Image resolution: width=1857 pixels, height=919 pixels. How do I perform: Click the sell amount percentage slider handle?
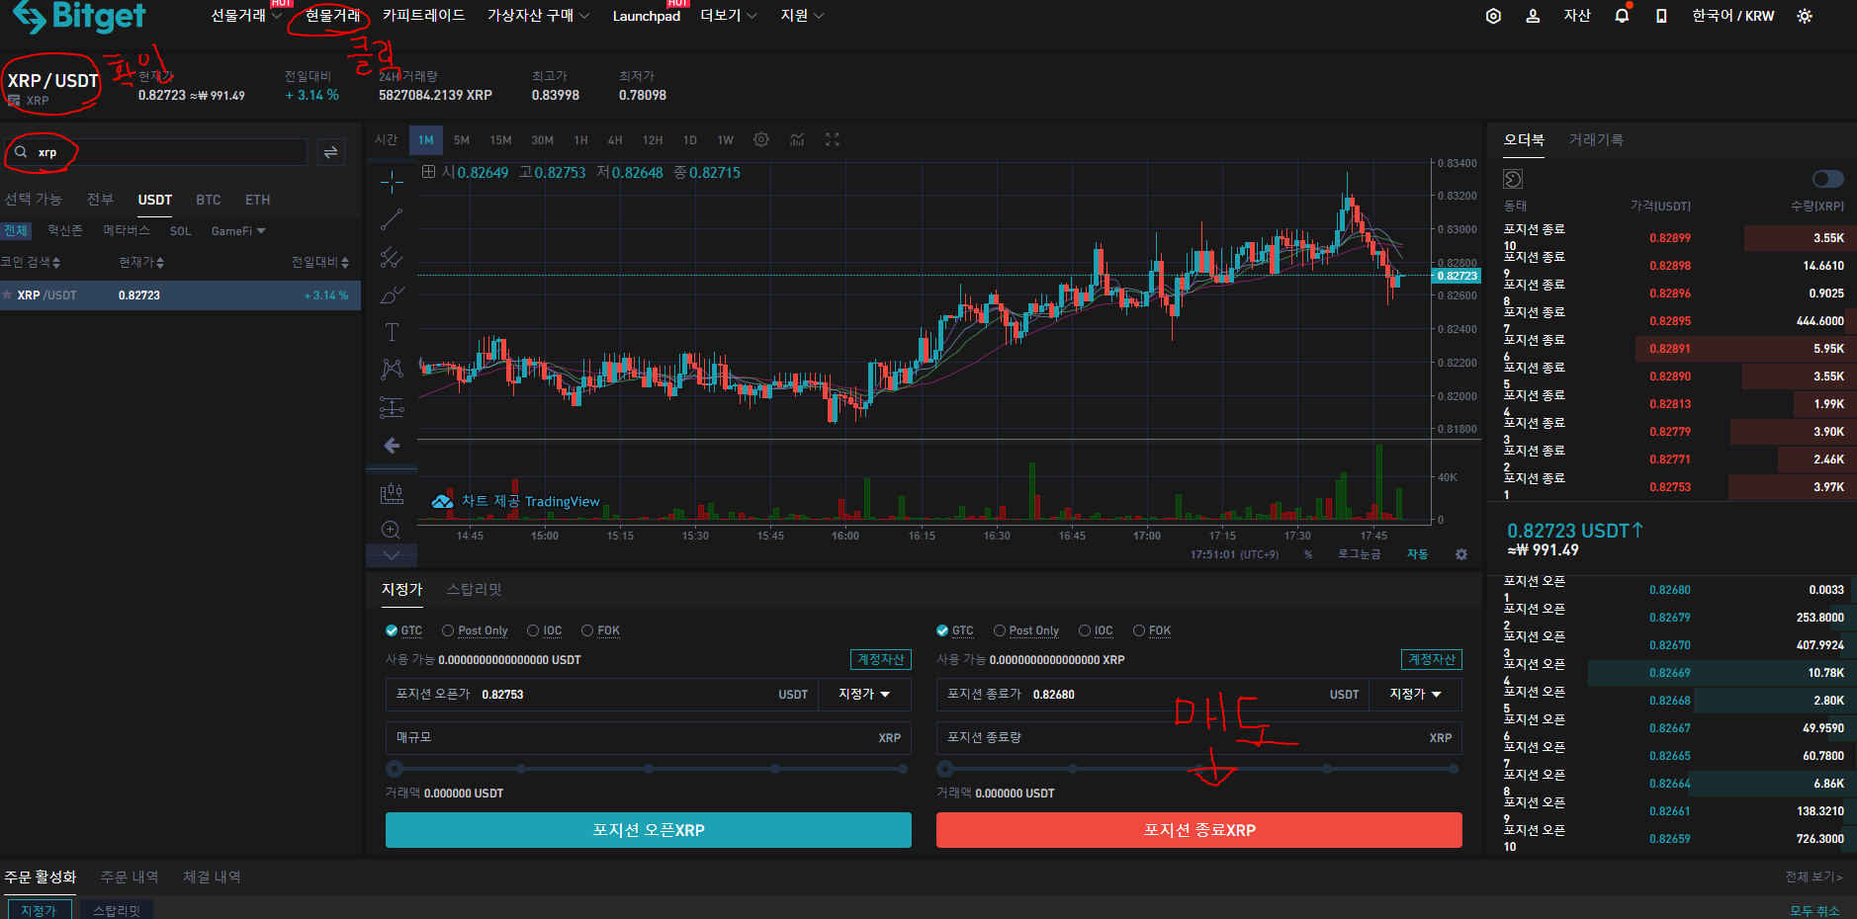(945, 769)
